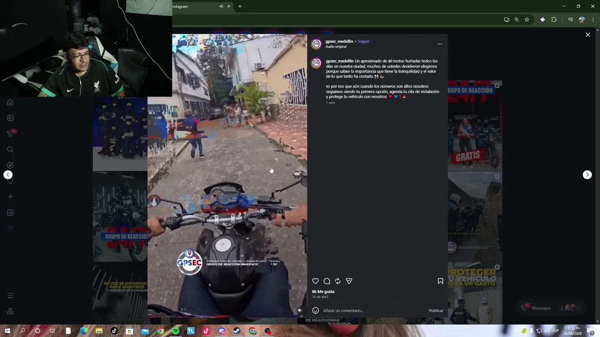
Task: Open the gpsec_medellin username in the post header
Action: (x=339, y=41)
